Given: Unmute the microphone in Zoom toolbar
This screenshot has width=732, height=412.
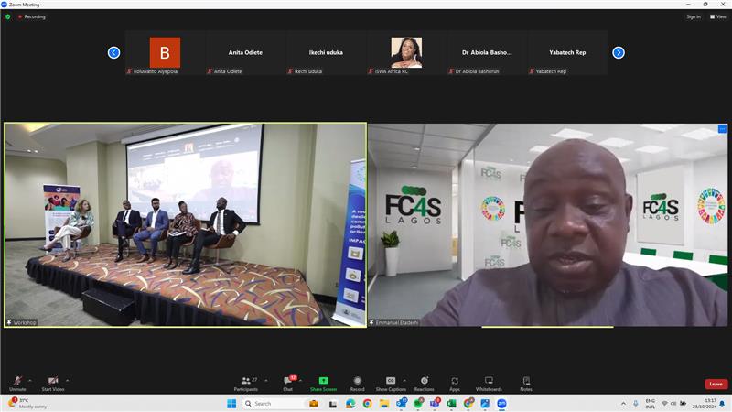Looking at the screenshot, I should (x=17, y=384).
